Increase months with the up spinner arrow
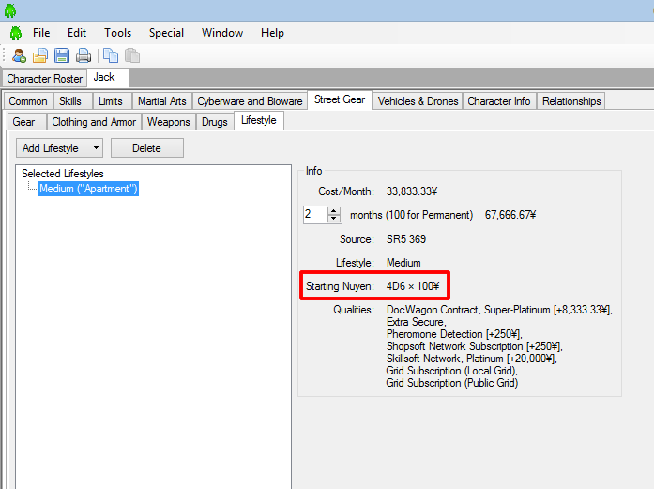Viewport: 654px width, 489px height. click(x=334, y=210)
